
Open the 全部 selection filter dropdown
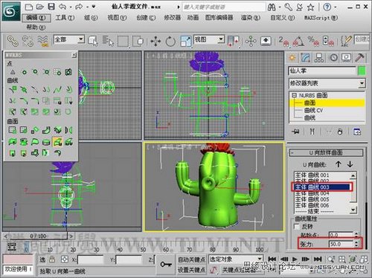coord(81,39)
